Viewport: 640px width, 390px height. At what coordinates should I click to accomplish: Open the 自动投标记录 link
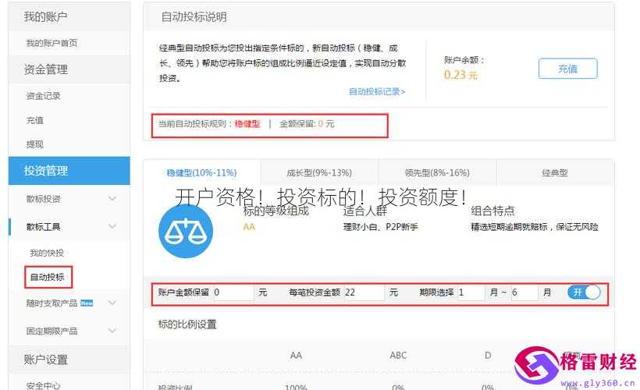[x=377, y=91]
